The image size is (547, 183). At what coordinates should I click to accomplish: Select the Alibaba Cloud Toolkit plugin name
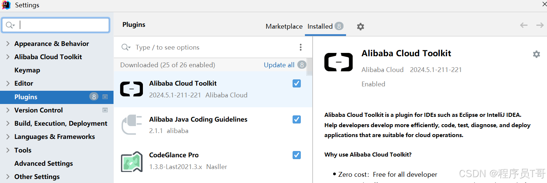[x=183, y=83]
